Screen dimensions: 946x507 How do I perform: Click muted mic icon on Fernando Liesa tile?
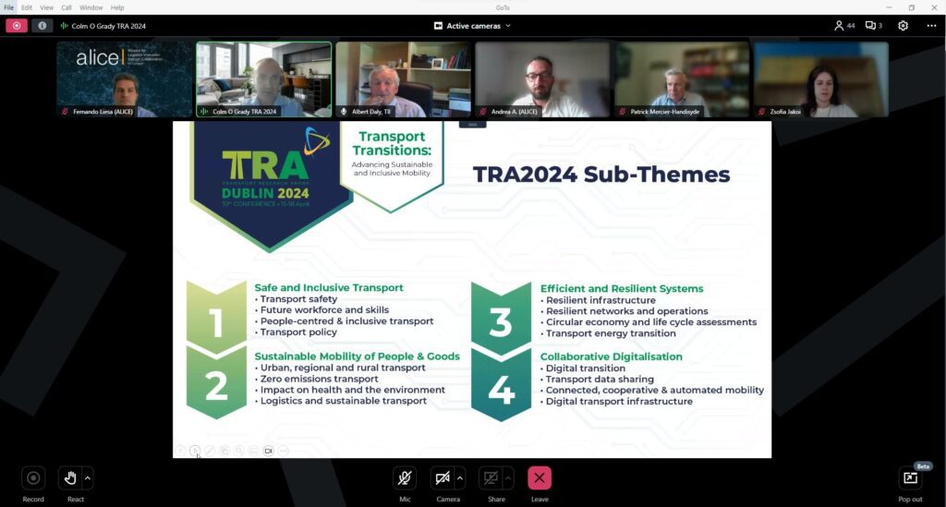click(x=66, y=112)
